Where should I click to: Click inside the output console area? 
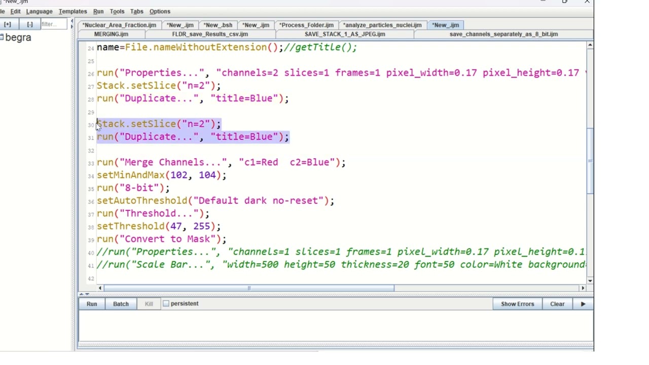point(336,326)
